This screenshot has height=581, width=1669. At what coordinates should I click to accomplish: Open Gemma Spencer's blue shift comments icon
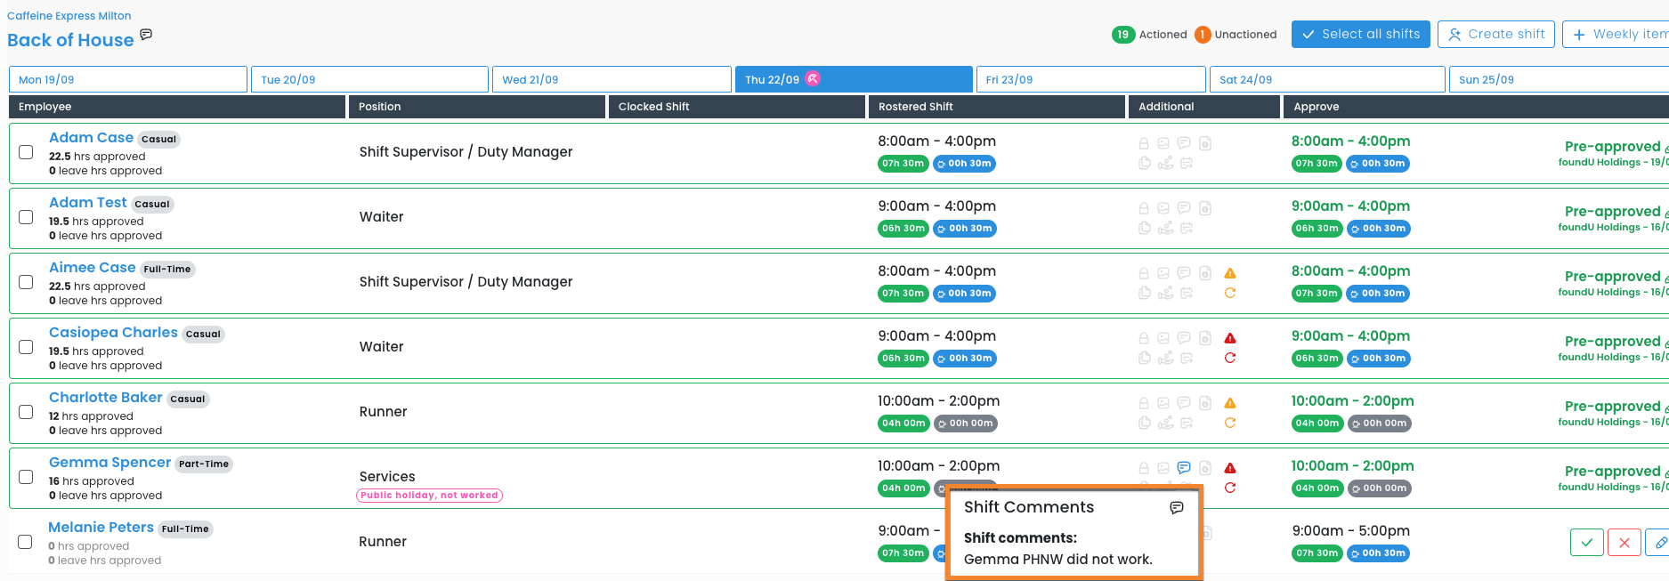1184,468
